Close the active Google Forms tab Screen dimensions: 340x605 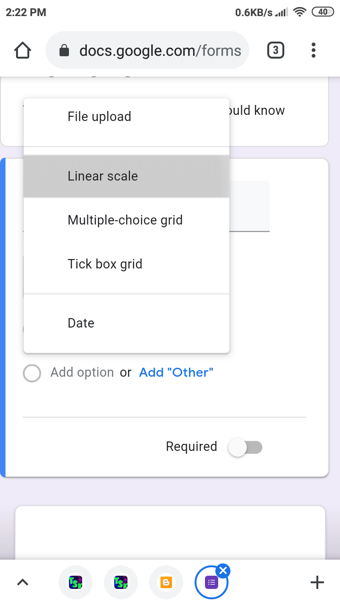(224, 570)
